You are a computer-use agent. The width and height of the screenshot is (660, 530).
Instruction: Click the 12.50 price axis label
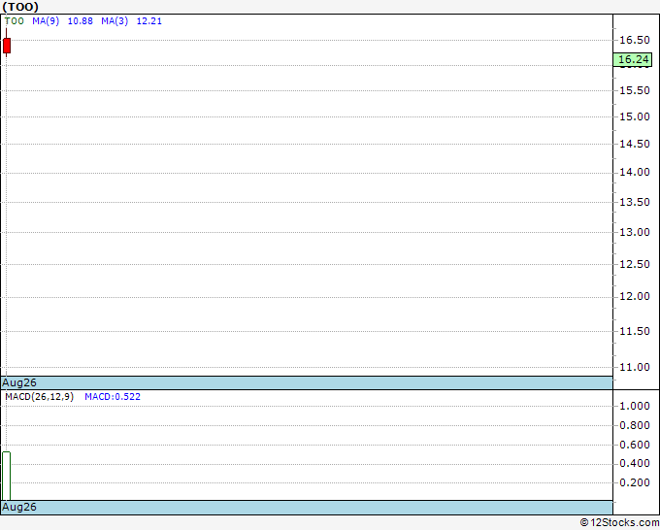tap(635, 264)
